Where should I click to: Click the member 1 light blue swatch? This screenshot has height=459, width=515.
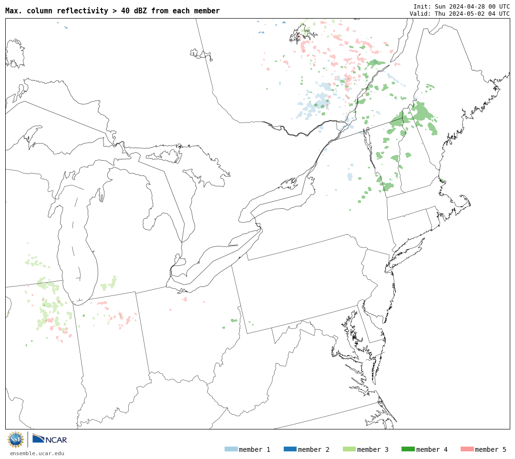click(231, 449)
